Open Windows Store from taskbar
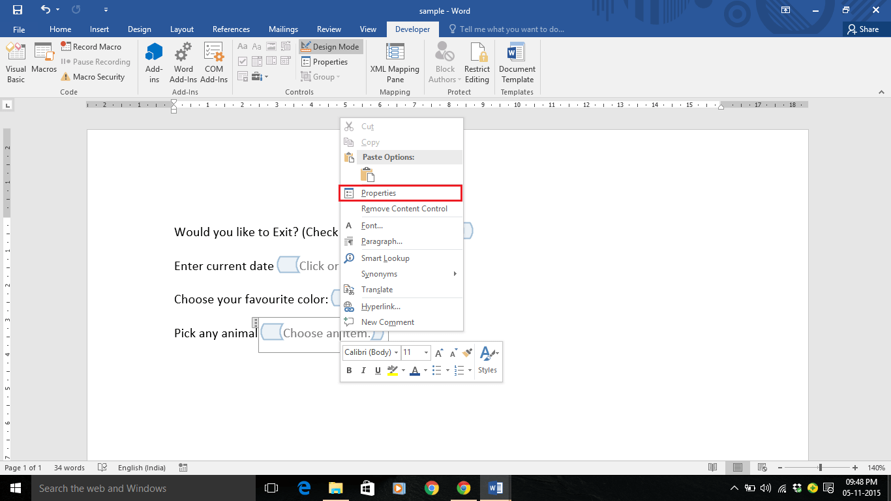891x501 pixels. (367, 488)
